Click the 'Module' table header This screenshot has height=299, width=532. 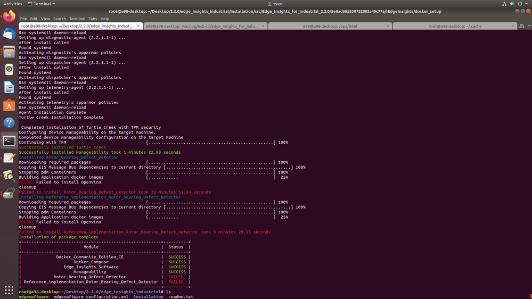(91, 247)
